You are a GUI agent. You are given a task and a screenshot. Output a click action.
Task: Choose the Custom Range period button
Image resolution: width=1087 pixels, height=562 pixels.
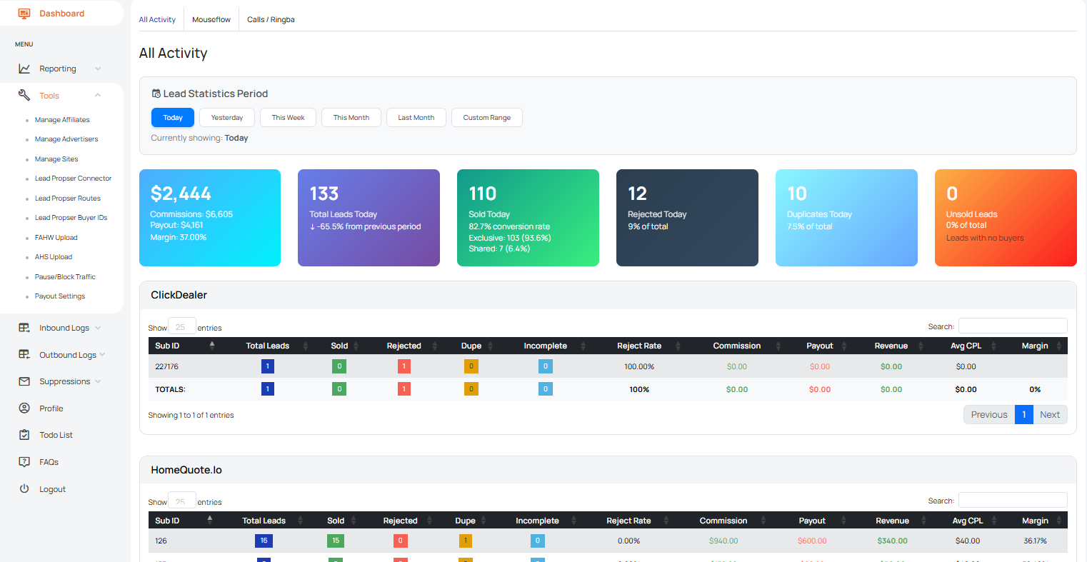(x=486, y=118)
